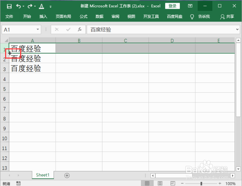The width and height of the screenshot is (242, 186).
Task: Click the Undo arrow icon
Action: pos(18,6)
